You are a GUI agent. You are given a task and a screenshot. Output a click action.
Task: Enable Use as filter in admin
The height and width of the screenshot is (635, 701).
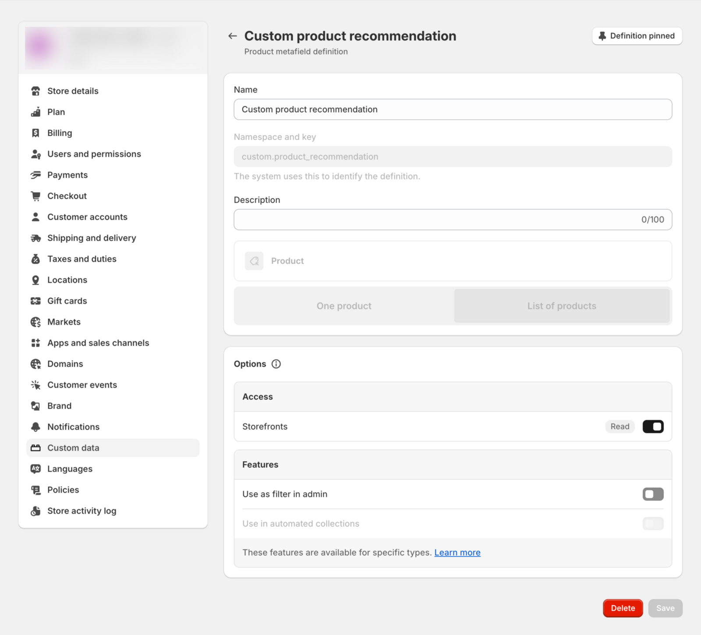653,494
